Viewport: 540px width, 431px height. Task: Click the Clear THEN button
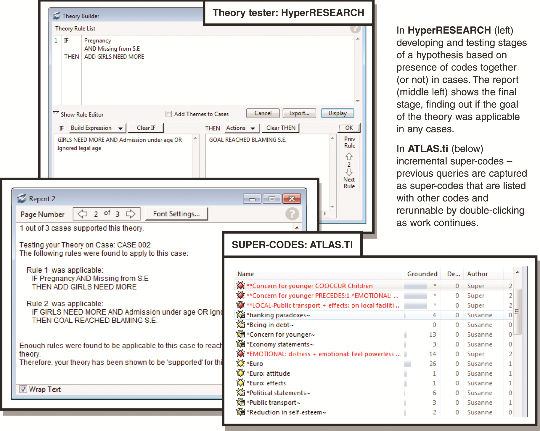click(x=281, y=128)
